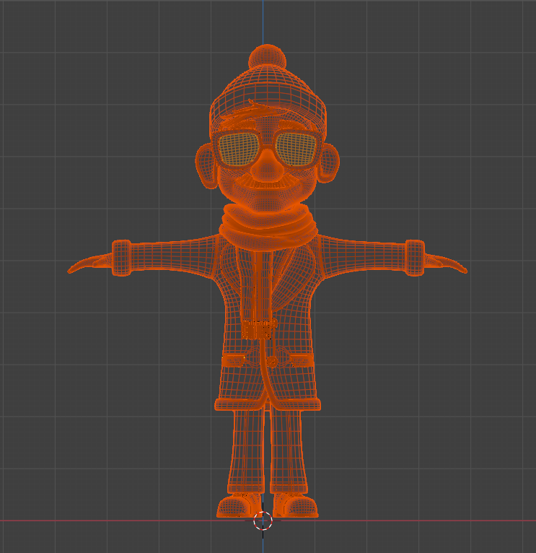Select the sleeve cuff on the left arm
536x553 pixels.
click(x=121, y=258)
